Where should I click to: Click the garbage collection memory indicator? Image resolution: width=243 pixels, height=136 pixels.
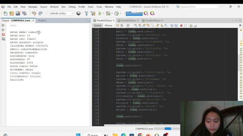point(134,14)
